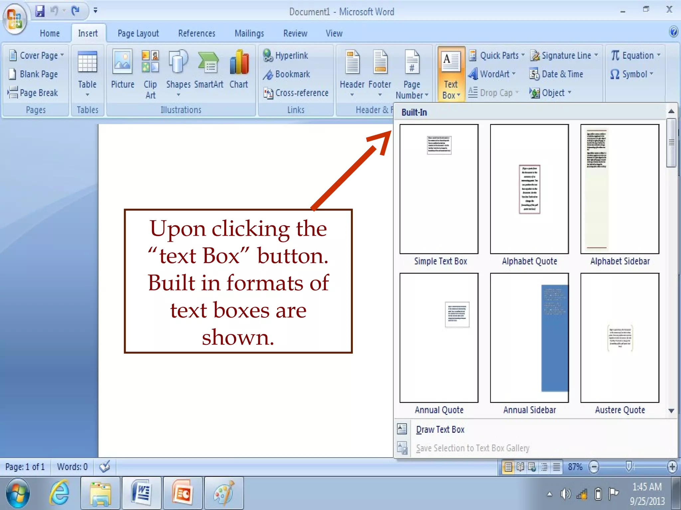681x510 pixels.
Task: Click the zoom slider handle
Action: [x=628, y=467]
